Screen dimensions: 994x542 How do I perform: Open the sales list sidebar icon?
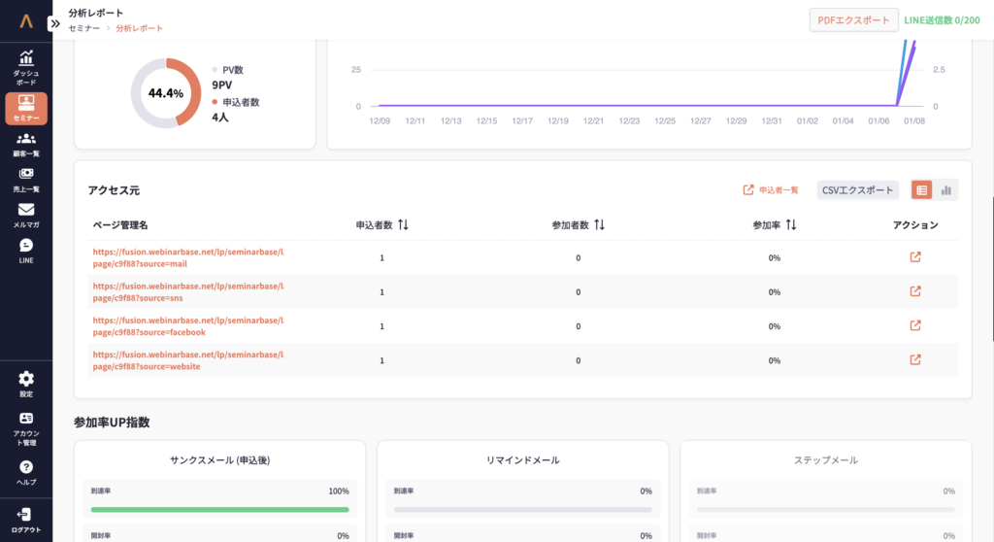(x=26, y=174)
